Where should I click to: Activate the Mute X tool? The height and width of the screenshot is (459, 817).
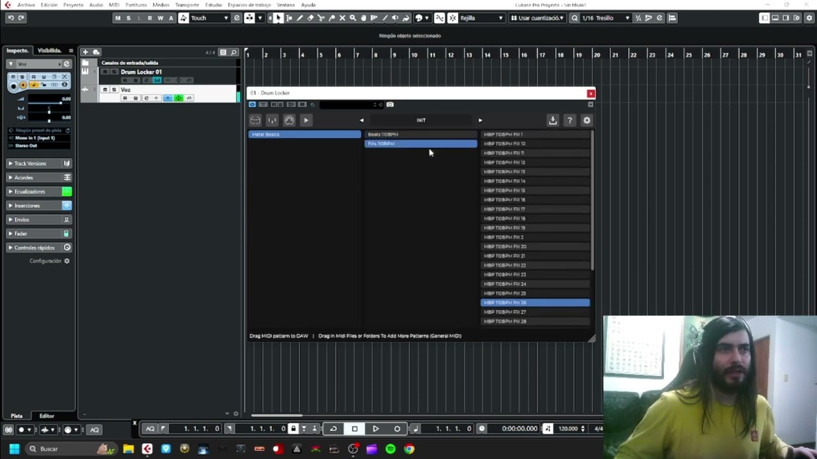point(342,18)
